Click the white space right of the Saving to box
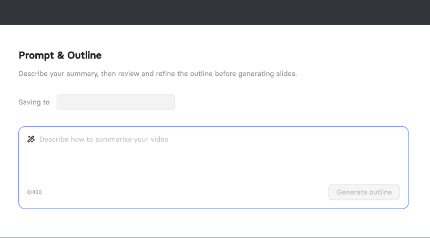 289,102
